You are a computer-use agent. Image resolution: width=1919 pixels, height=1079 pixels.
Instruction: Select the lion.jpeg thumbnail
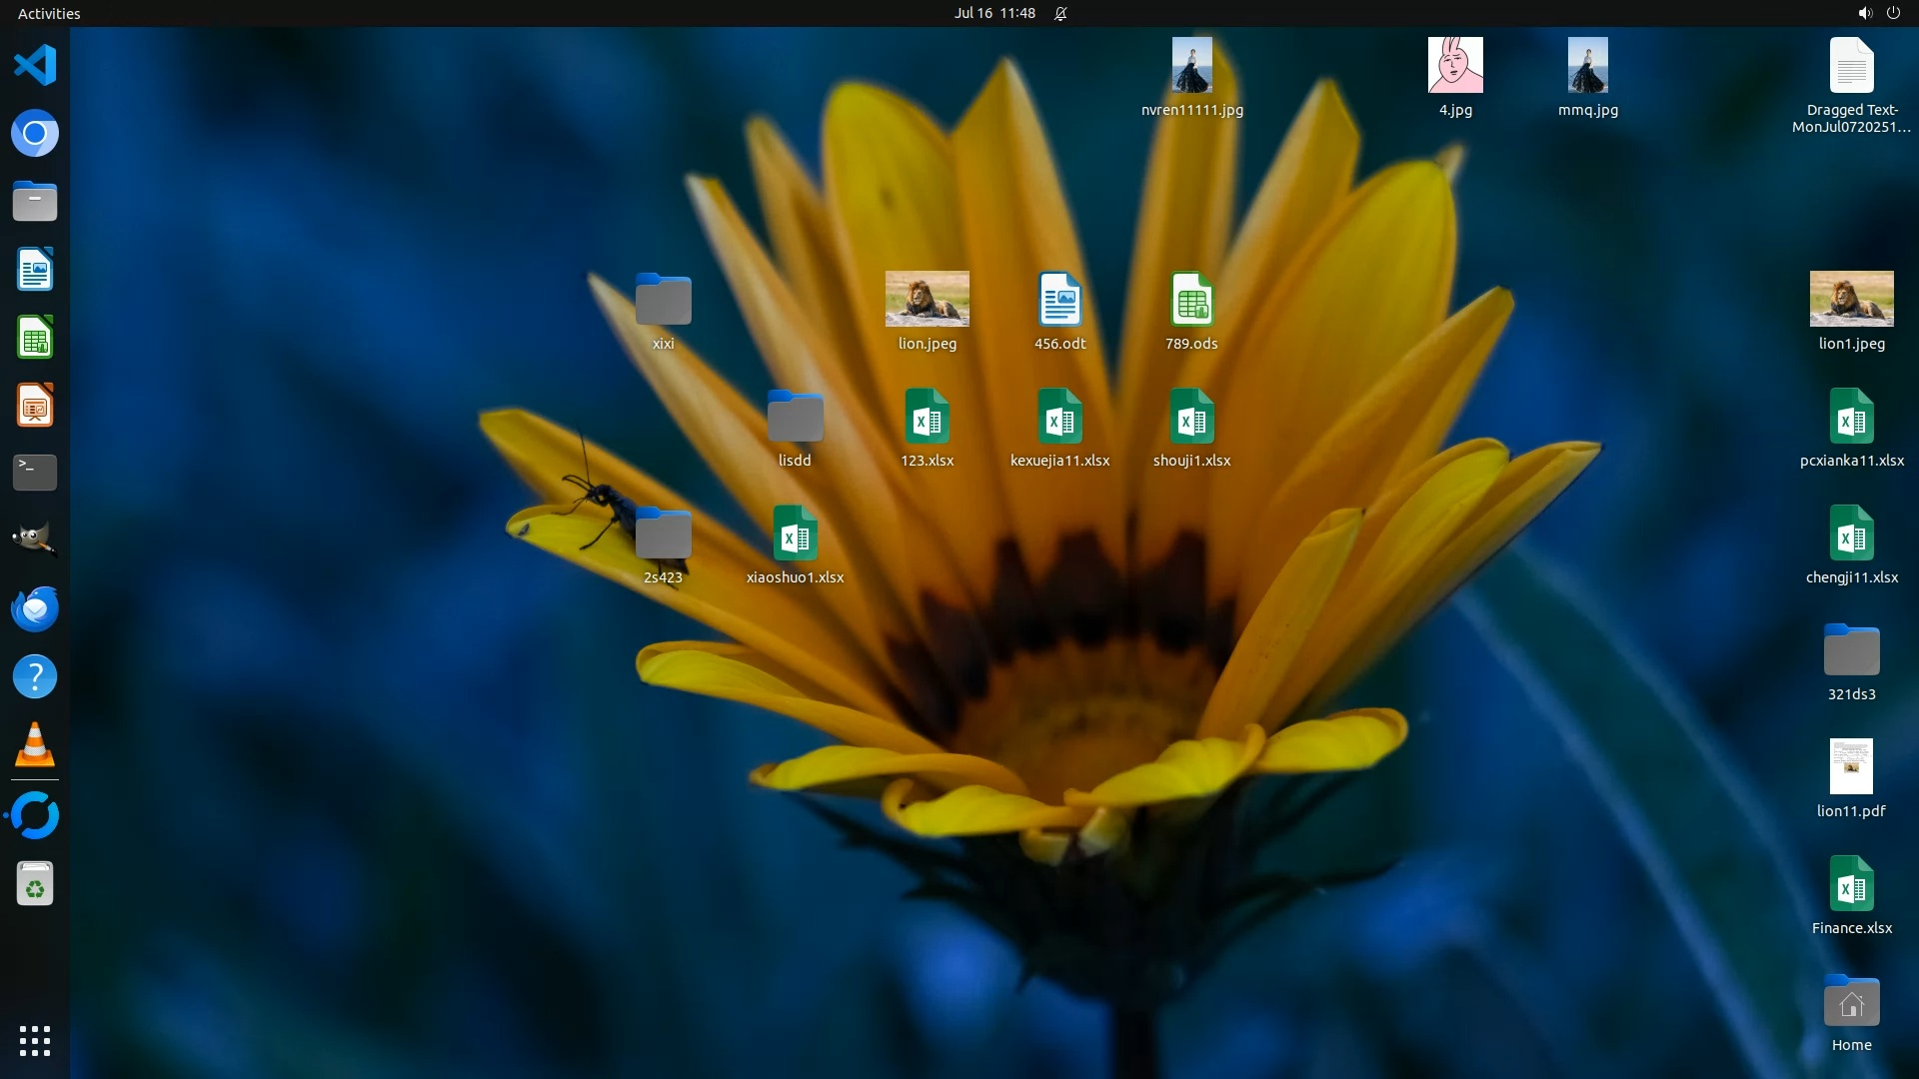coord(927,299)
